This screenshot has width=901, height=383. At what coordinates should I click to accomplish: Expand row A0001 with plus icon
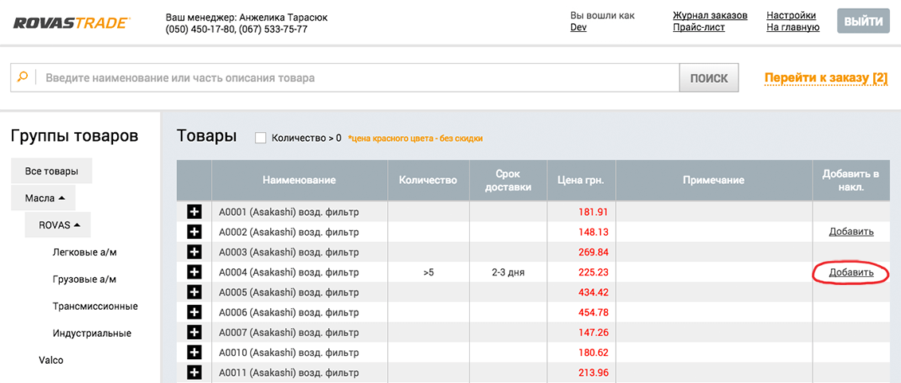[194, 212]
